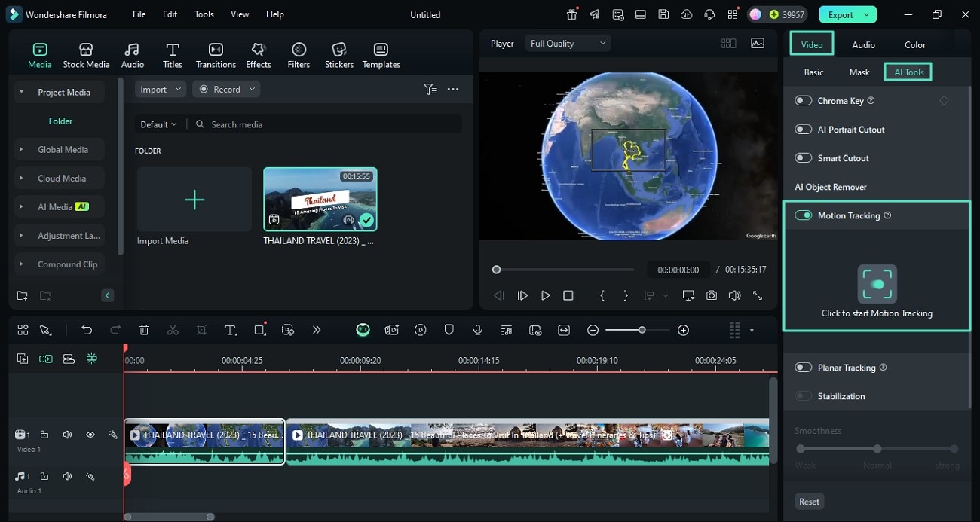The height and width of the screenshot is (522, 980).
Task: Toggle the Smart Cutout switch
Action: click(x=804, y=158)
